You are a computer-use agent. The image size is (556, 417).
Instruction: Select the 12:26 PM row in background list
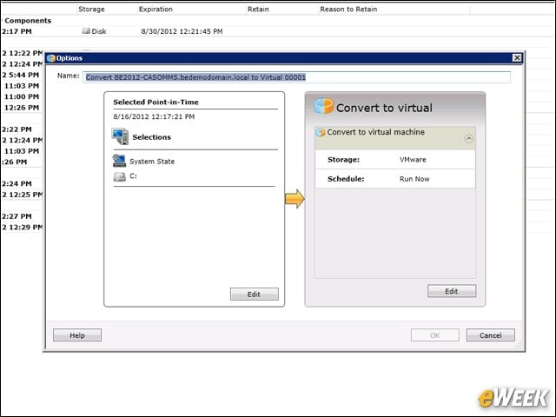click(x=22, y=108)
